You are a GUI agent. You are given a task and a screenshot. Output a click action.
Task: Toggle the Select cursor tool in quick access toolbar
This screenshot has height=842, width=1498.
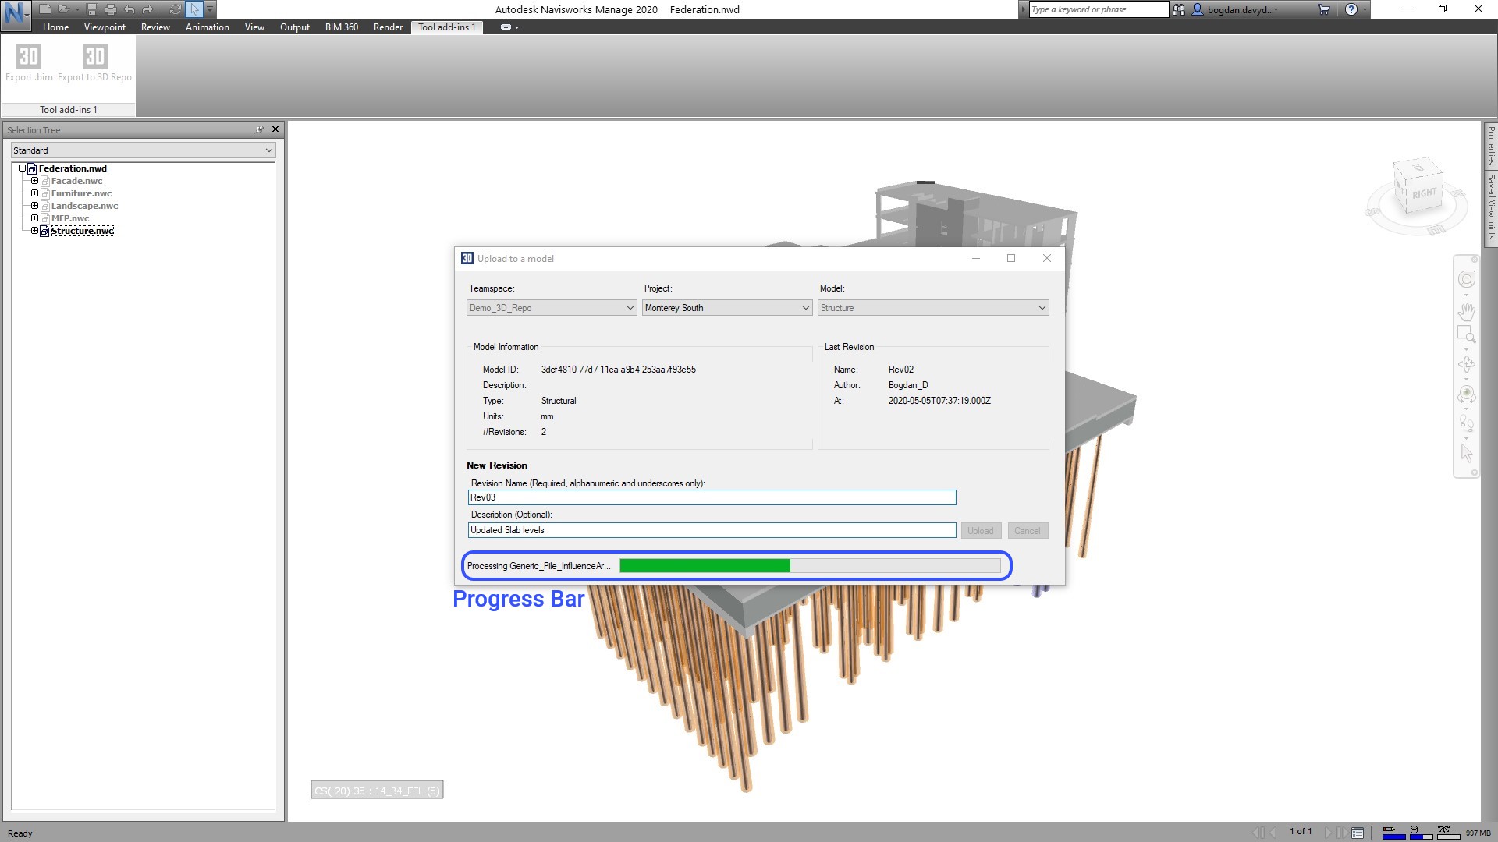pyautogui.click(x=194, y=9)
